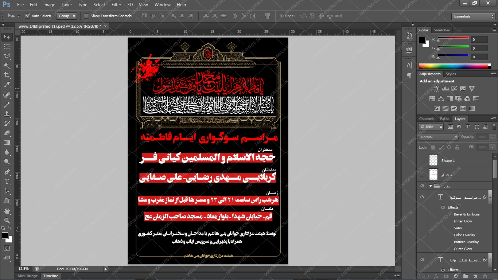Enable Show Transform Controls checkbox

click(x=86, y=16)
